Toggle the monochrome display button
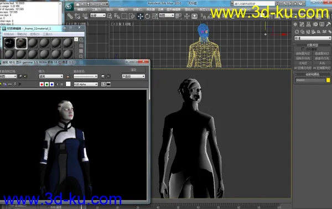The height and width of the screenshot is (209, 332). 62,84
